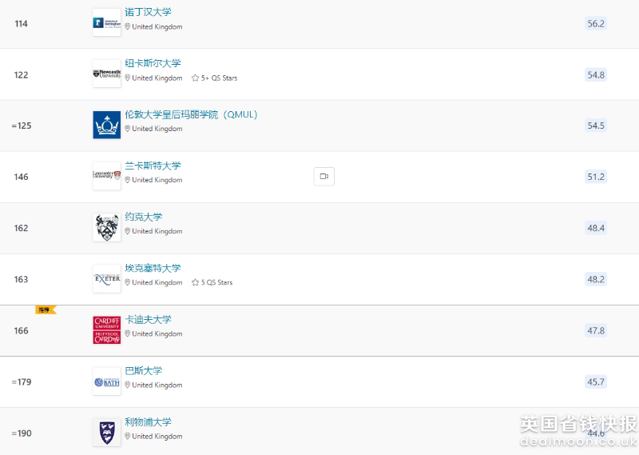The width and height of the screenshot is (639, 455).
Task: Open 利物浦大学 university link
Action: coord(148,422)
